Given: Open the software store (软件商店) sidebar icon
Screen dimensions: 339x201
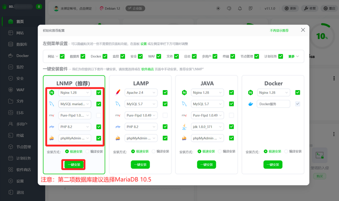Looking at the screenshot, I should [x=11, y=170].
